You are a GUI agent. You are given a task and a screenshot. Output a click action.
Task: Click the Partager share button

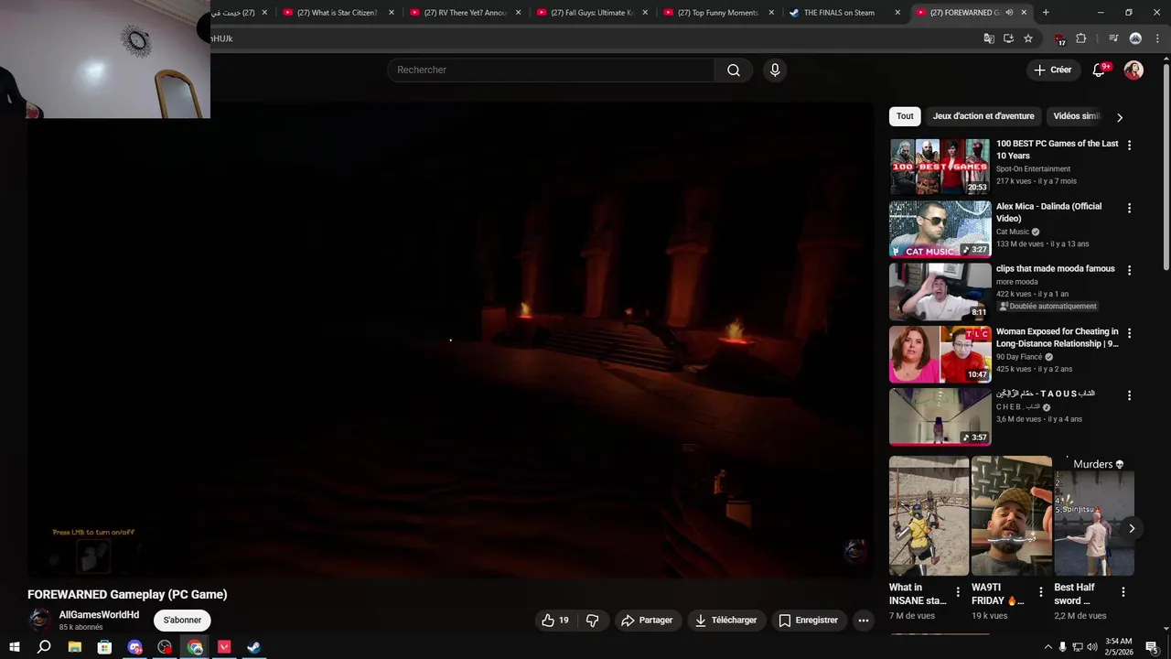pyautogui.click(x=647, y=621)
